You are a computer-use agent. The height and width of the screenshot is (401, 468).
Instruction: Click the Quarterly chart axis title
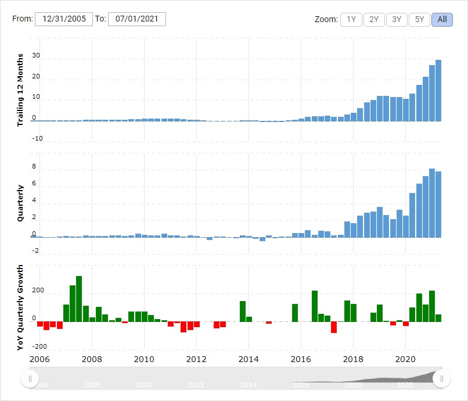pos(21,203)
